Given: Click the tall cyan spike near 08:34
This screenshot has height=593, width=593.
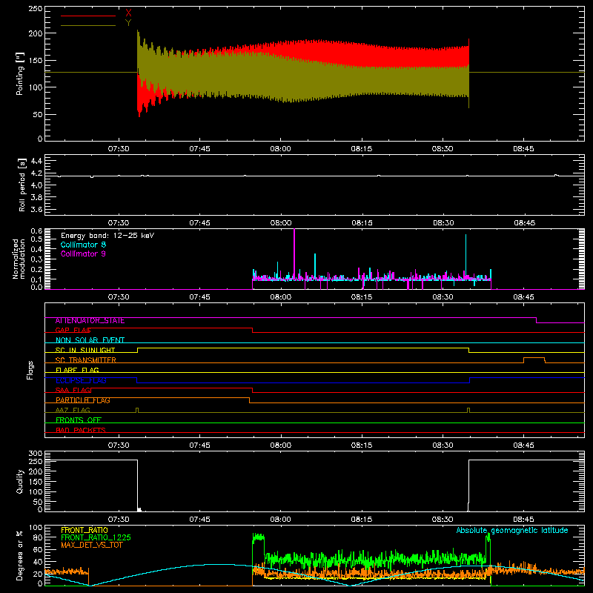Looking at the screenshot, I should pos(466,256).
